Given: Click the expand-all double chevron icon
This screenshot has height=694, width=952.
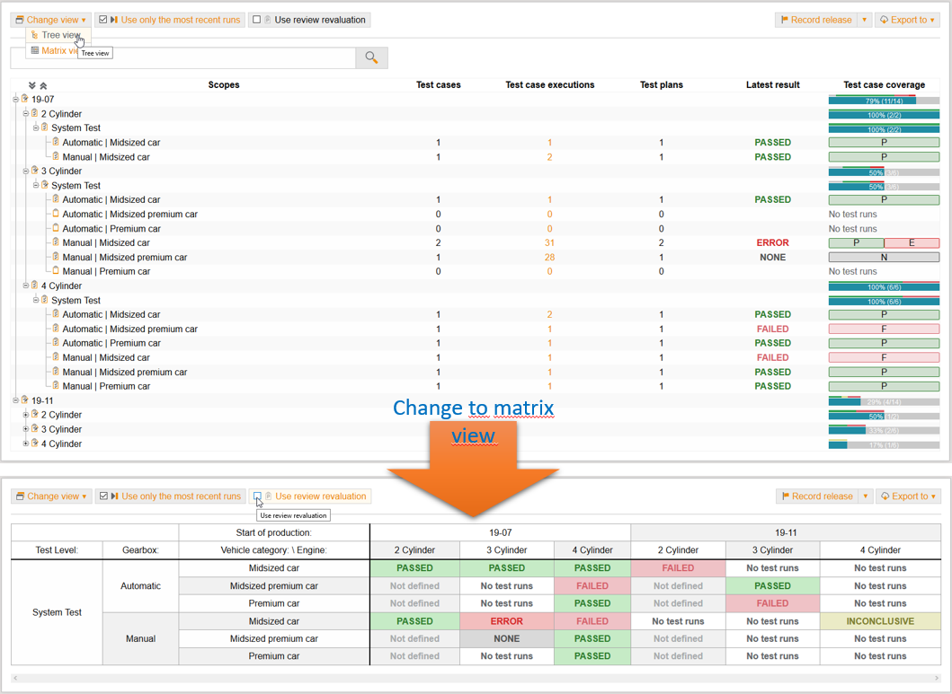Looking at the screenshot, I should coord(32,85).
